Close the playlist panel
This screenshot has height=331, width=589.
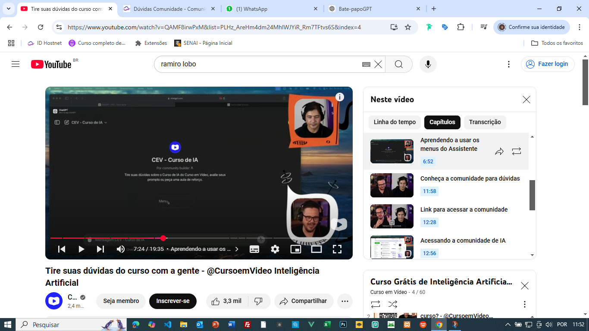coord(525,286)
